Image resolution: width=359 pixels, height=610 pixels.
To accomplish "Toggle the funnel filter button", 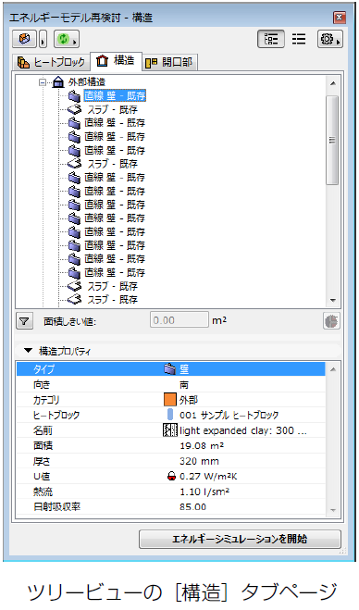I will click(24, 321).
